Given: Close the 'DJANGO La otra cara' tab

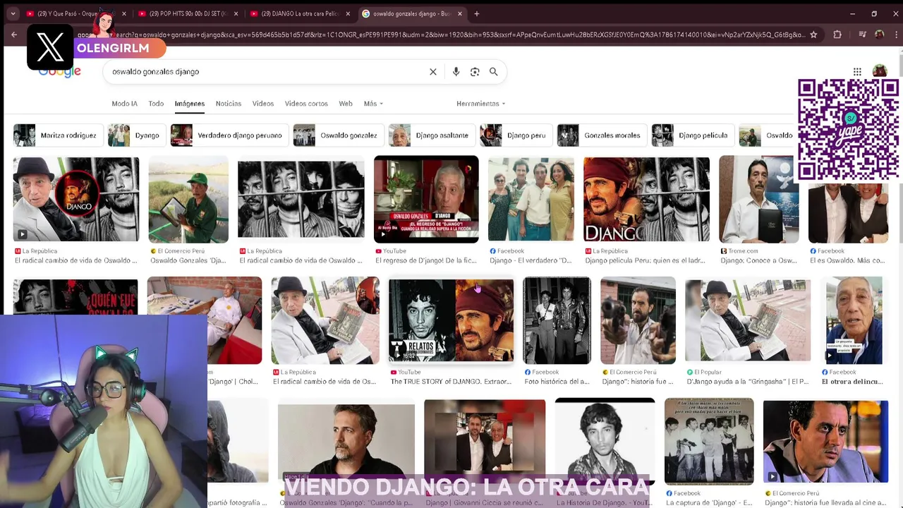Looking at the screenshot, I should pos(348,13).
